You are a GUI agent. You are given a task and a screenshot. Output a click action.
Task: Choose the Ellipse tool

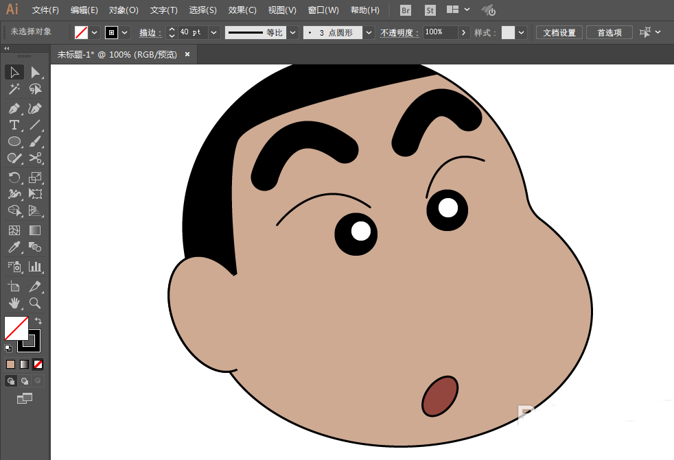(14, 141)
